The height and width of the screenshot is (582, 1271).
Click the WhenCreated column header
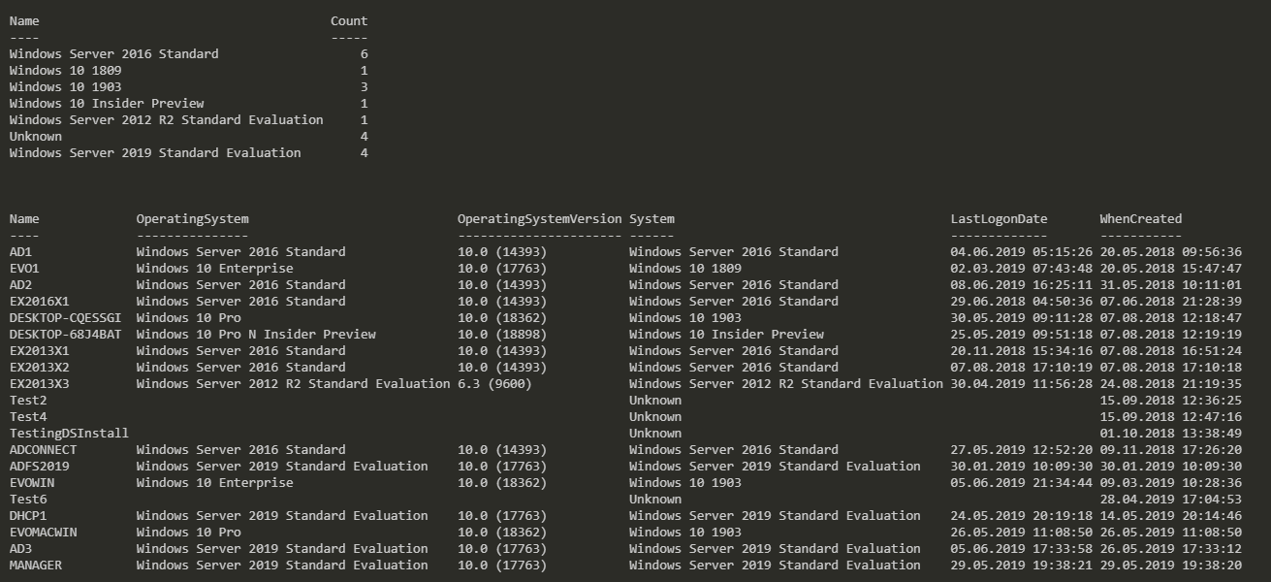click(1140, 219)
